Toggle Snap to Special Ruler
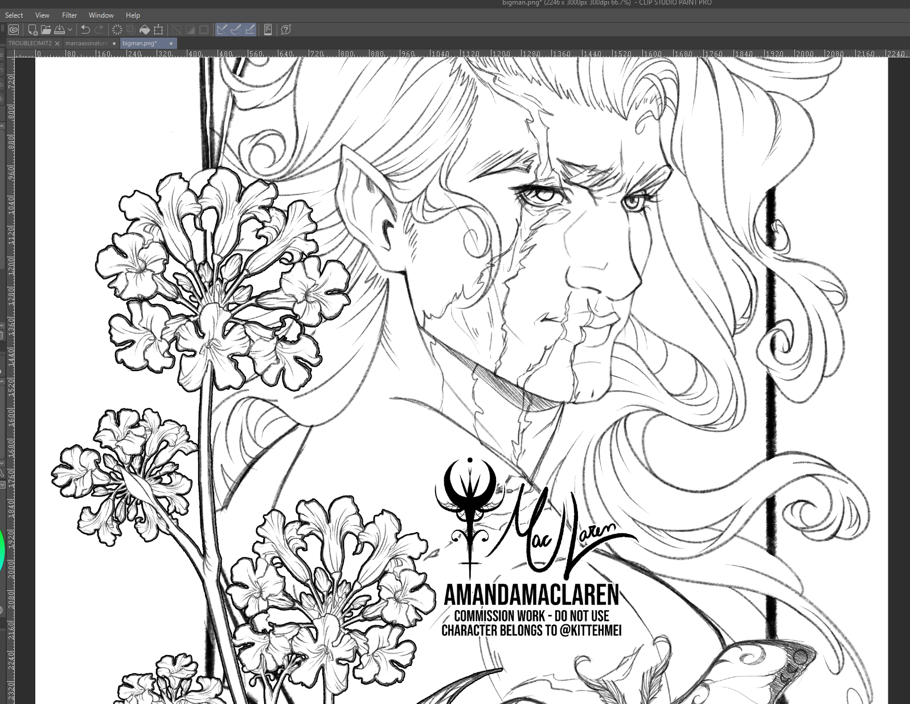Screen dimensions: 910x704 pyautogui.click(x=236, y=30)
